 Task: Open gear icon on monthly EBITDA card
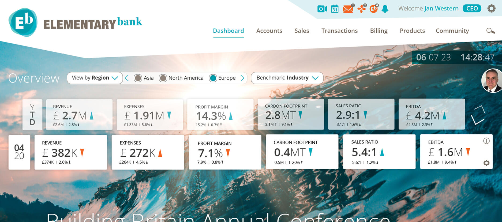[486, 163]
